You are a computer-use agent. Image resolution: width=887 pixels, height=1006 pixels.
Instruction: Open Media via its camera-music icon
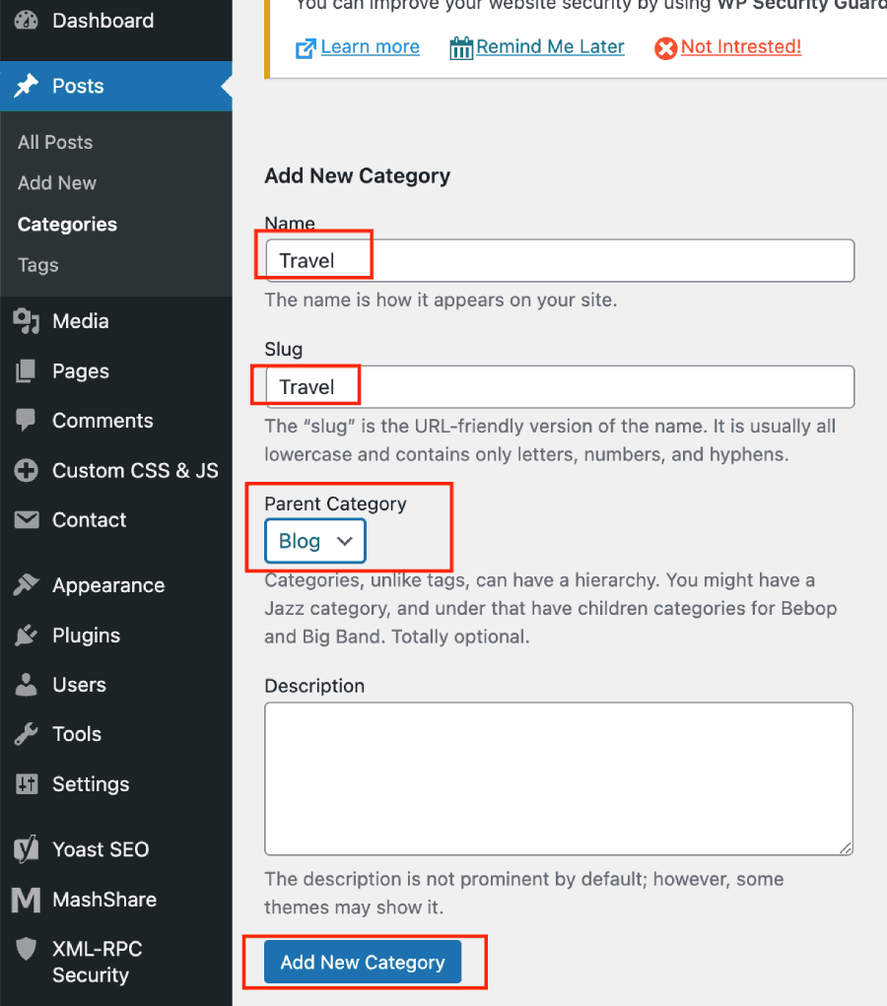coord(27,321)
